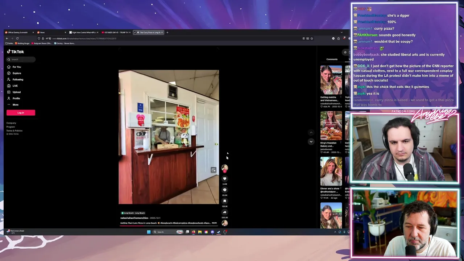The height and width of the screenshot is (261, 464).
Task: Click the spinning sound disc avatar
Action: (x=225, y=223)
